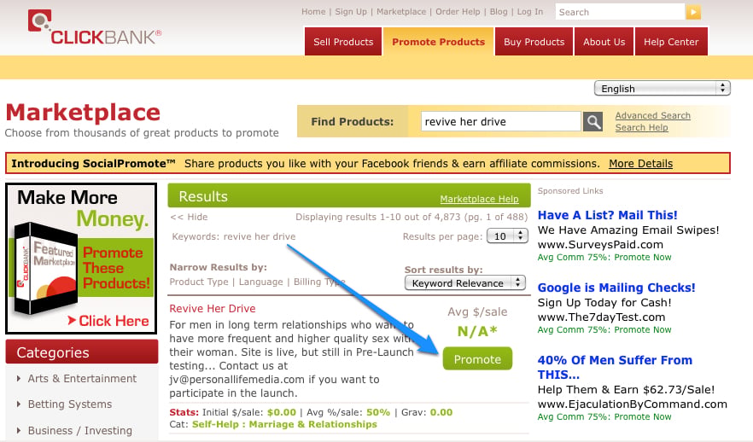Open the Betting Systems category
This screenshot has height=442, width=753.
coord(70,404)
